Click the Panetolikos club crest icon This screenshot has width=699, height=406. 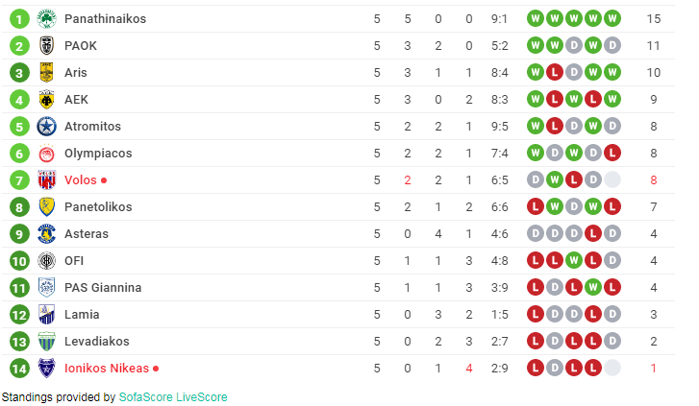coord(46,206)
